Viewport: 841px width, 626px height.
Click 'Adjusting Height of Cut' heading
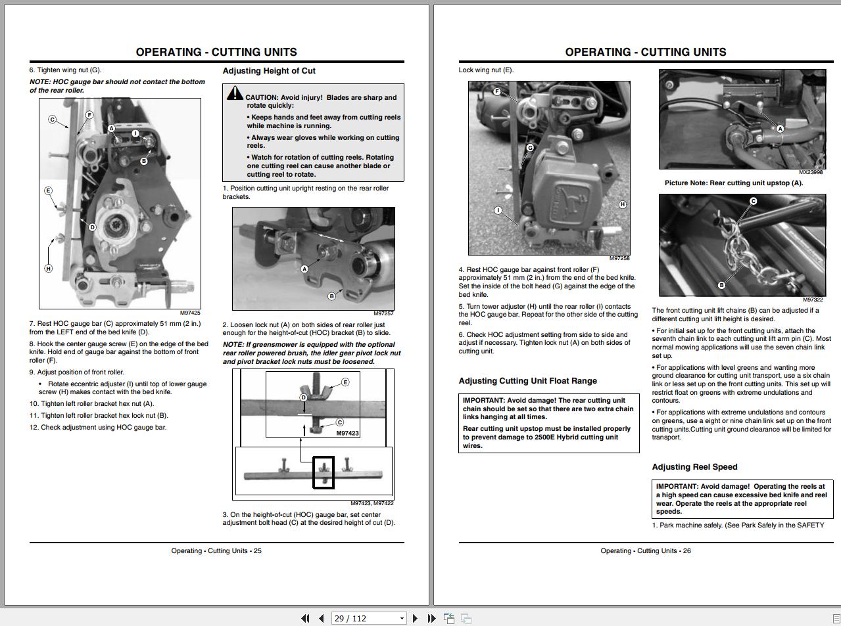(269, 71)
